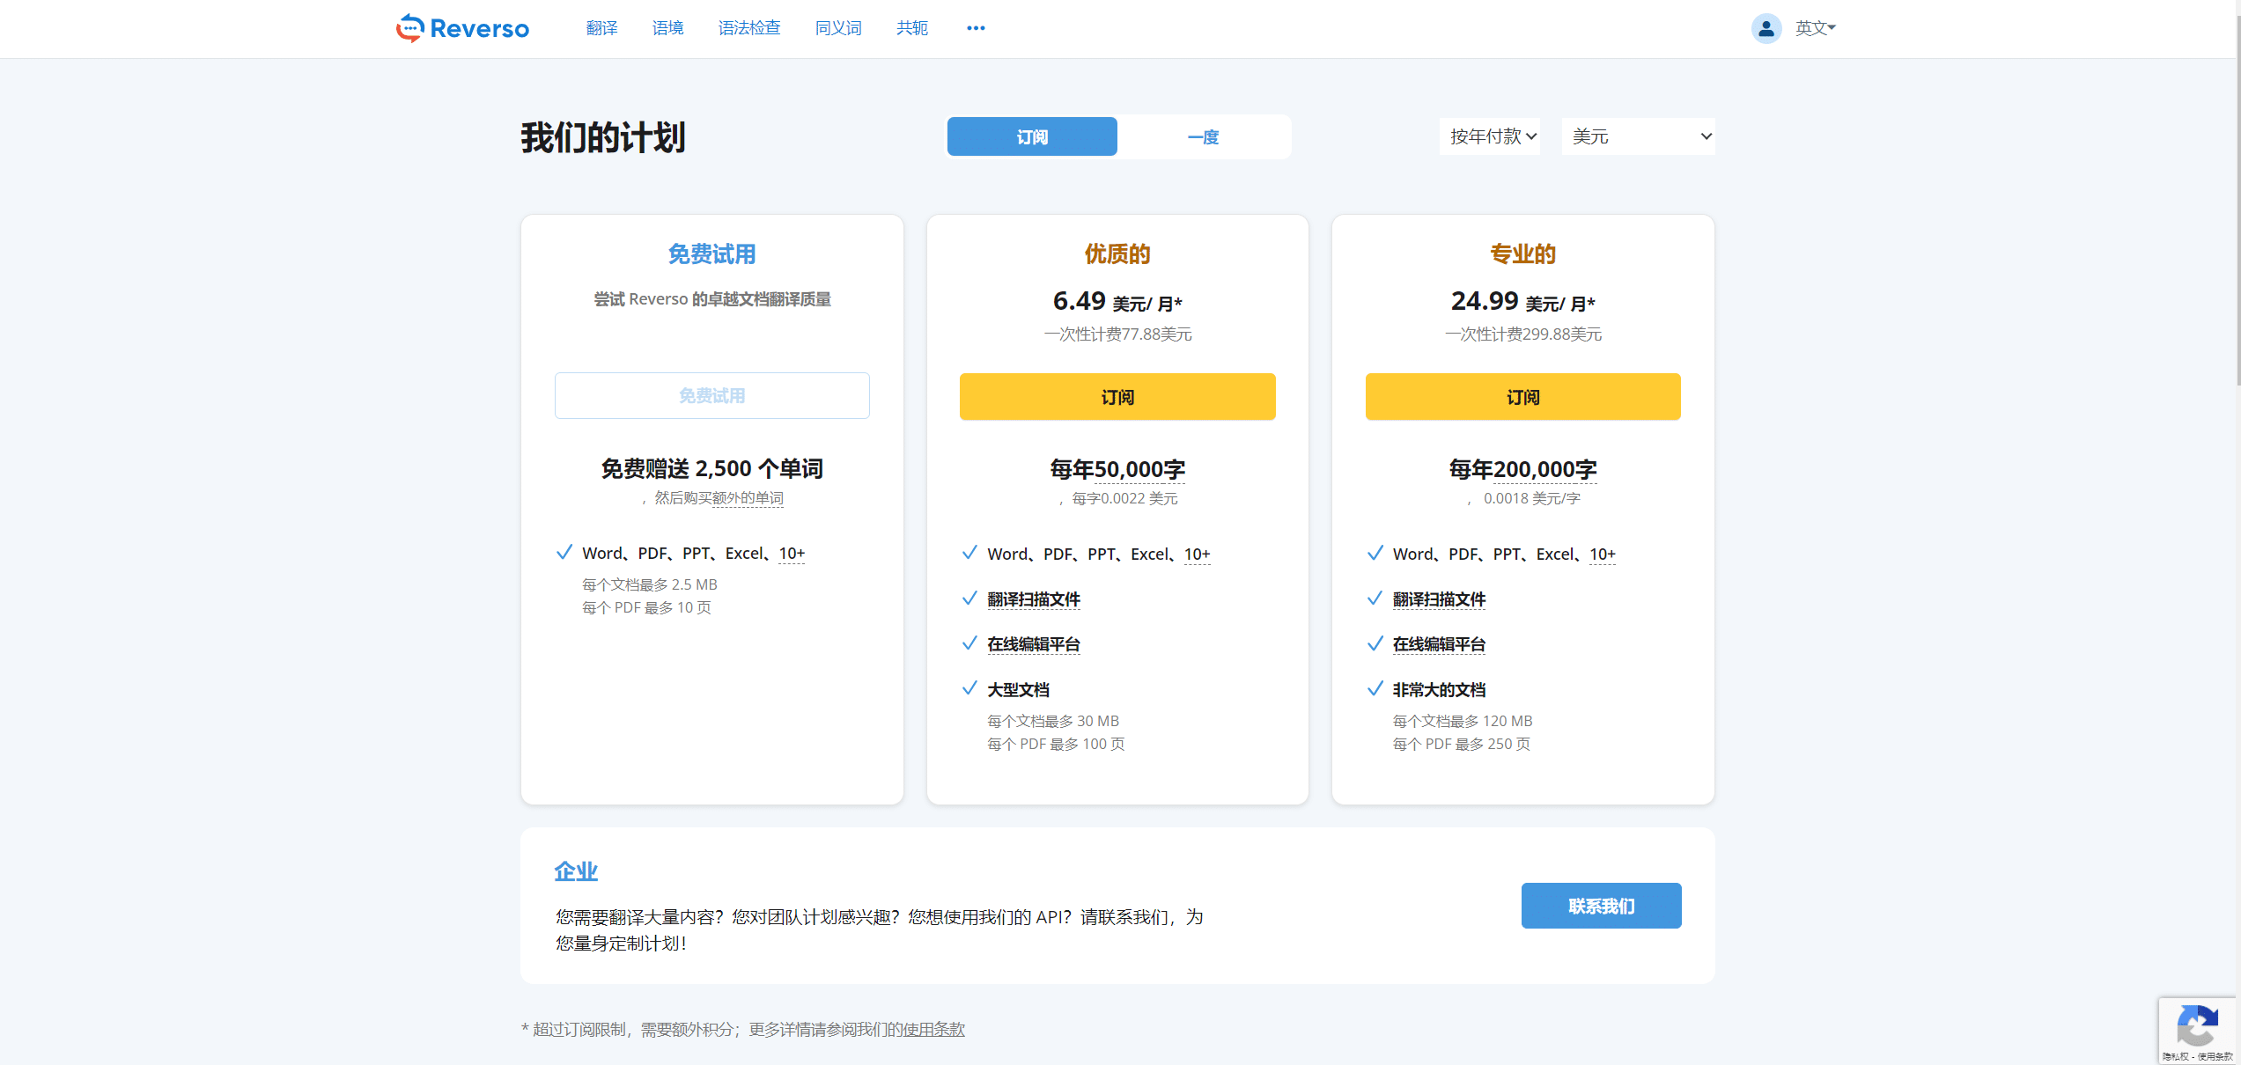Click checkmark beside 在线编辑平台 in 专业的 plan
The width and height of the screenshot is (2241, 1065).
(x=1375, y=643)
